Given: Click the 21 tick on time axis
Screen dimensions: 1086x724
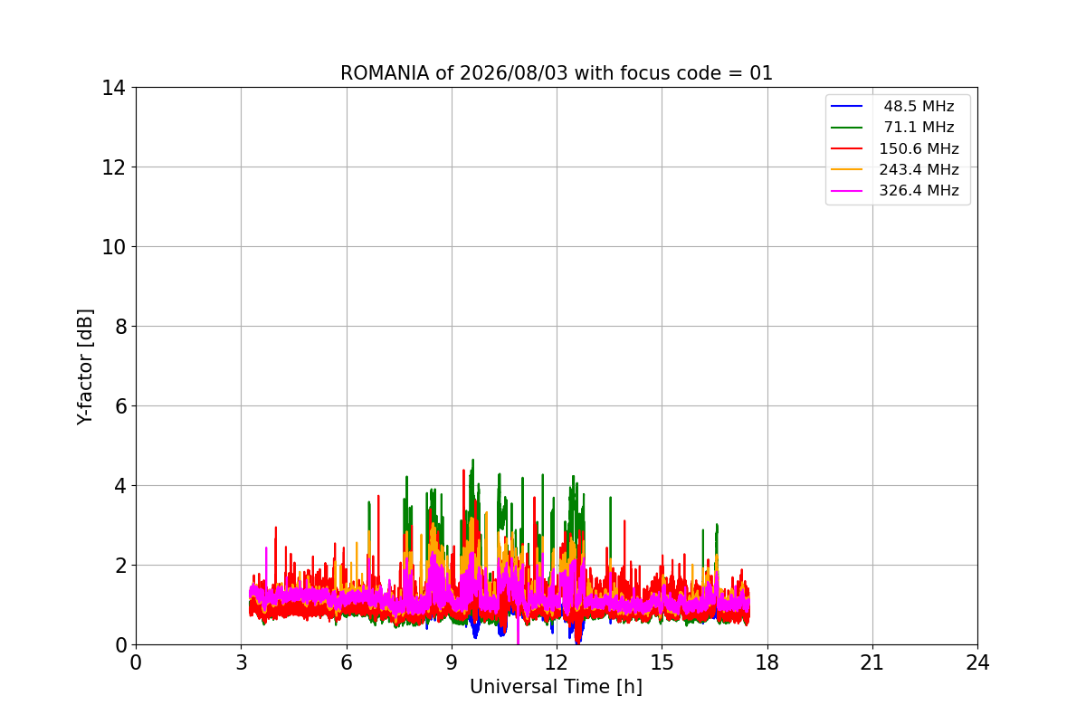Looking at the screenshot, I should click(872, 662).
